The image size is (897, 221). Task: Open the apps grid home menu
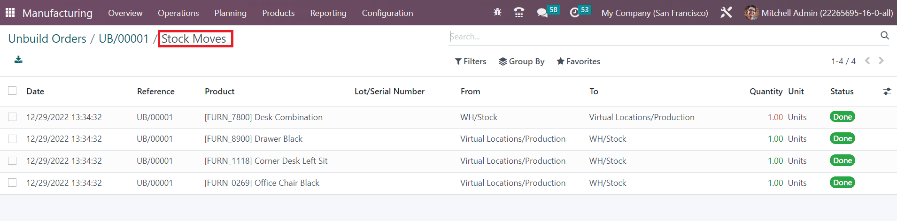pyautogui.click(x=10, y=13)
